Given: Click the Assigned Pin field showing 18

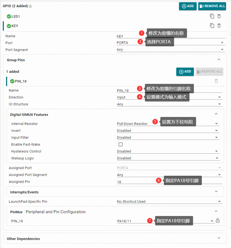Looking at the screenshot, I should (170, 182).
